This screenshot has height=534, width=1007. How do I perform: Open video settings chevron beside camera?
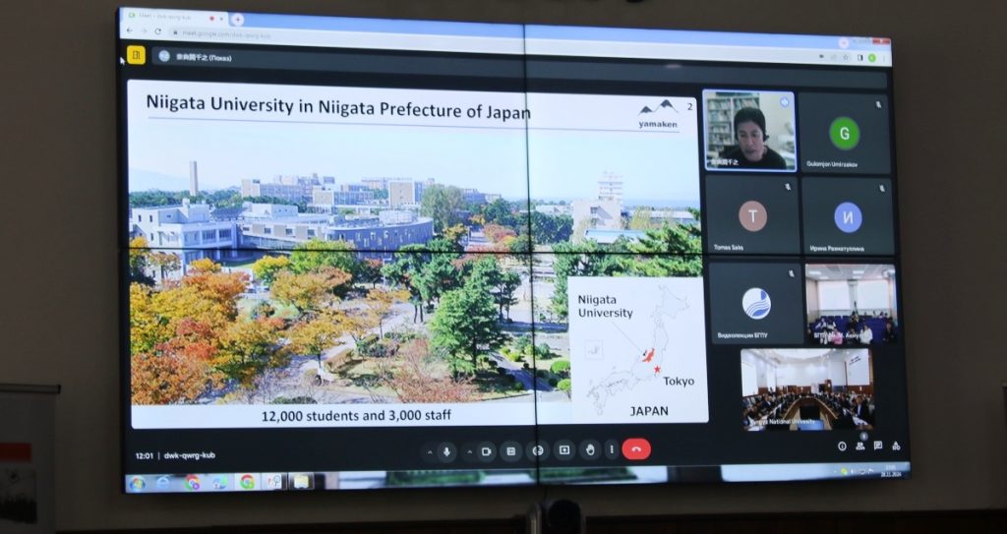pyautogui.click(x=469, y=452)
